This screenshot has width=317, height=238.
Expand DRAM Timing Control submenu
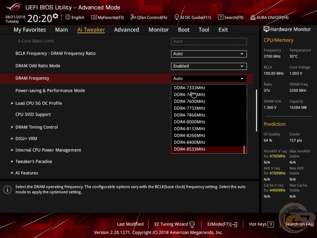[x=36, y=127]
